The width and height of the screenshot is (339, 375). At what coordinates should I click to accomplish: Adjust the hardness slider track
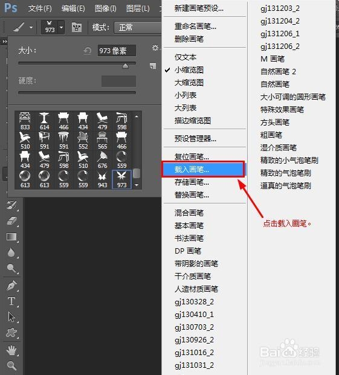(77, 92)
